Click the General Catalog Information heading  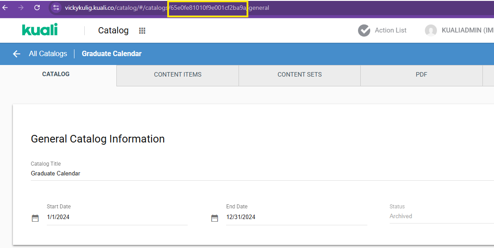click(98, 139)
